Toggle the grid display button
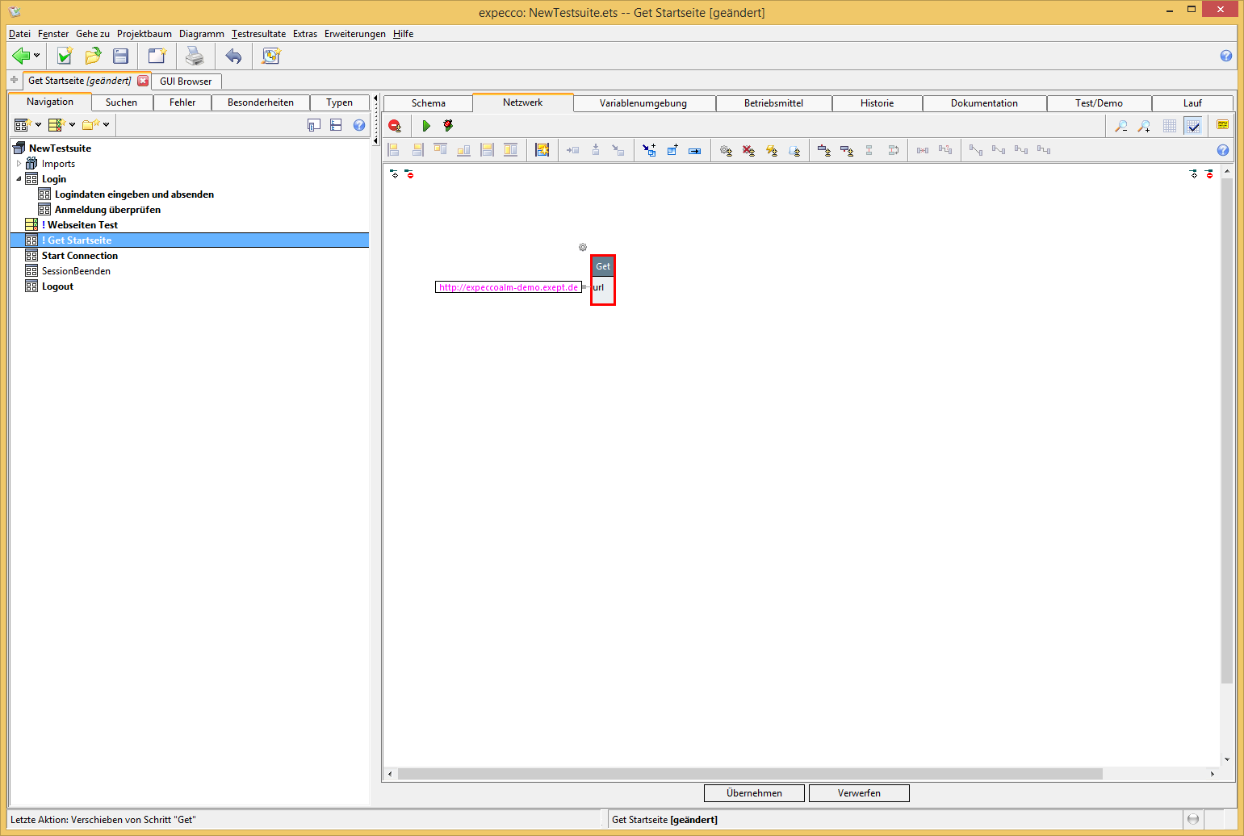This screenshot has height=836, width=1244. (x=1170, y=126)
